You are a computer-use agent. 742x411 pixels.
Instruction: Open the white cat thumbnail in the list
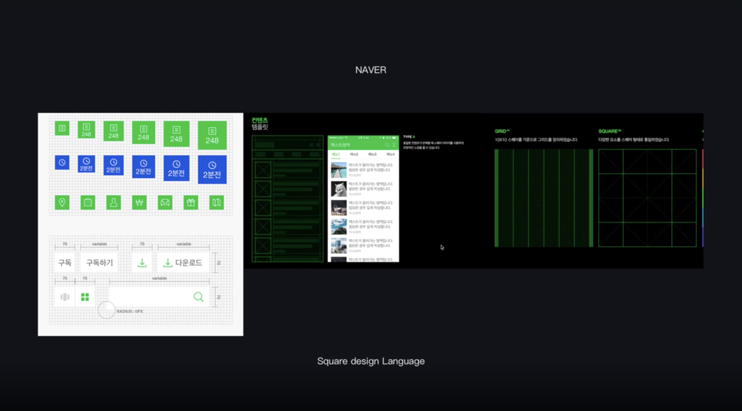click(x=339, y=189)
